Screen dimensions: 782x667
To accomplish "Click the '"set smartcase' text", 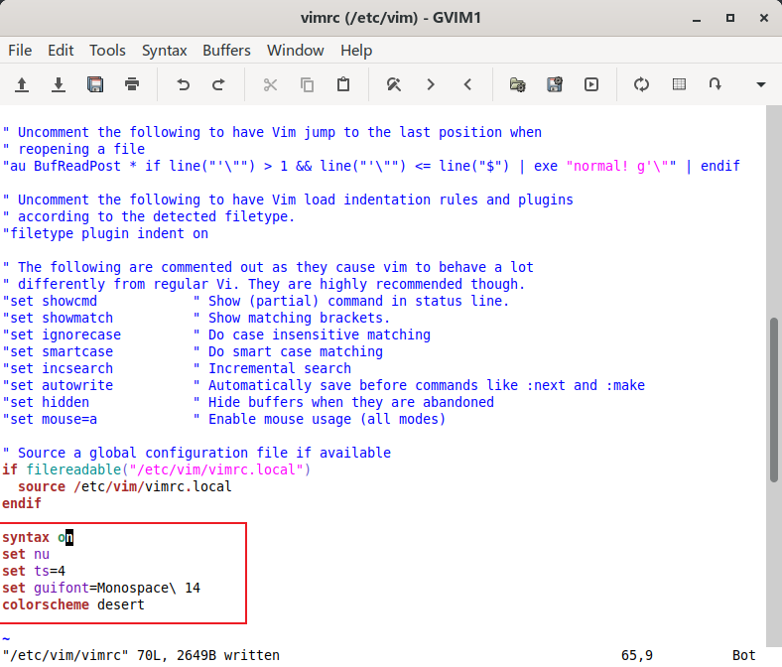I will tap(58, 351).
